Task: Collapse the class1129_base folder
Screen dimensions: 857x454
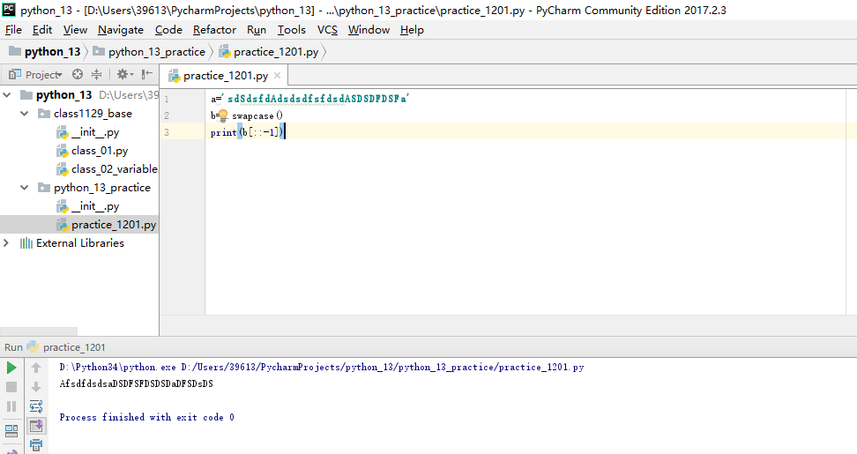Action: [x=26, y=114]
